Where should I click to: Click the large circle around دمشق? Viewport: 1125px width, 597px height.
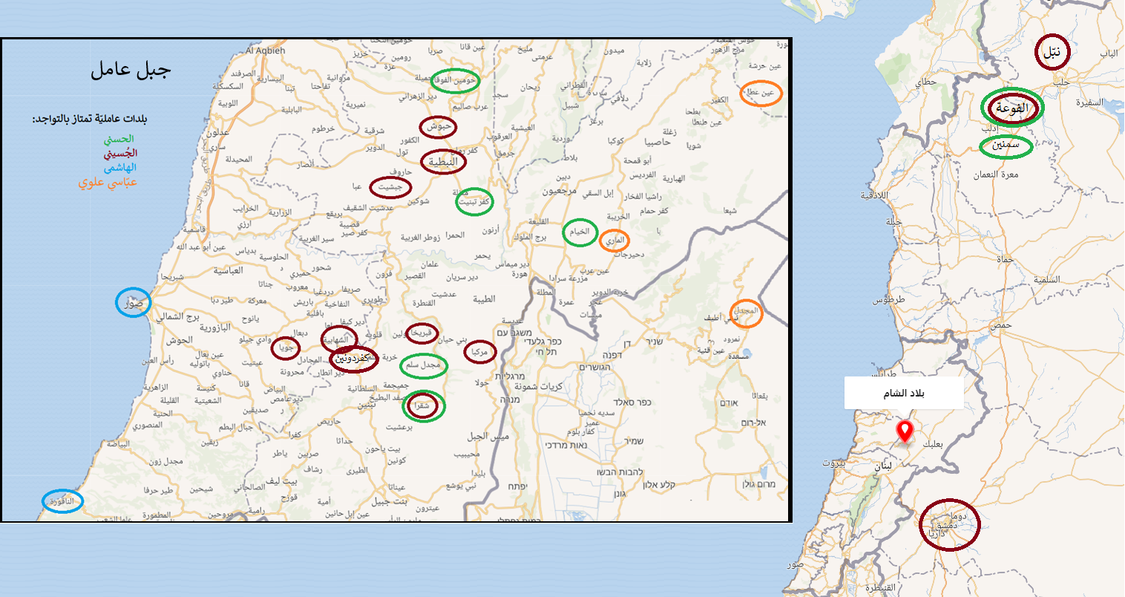coord(949,524)
